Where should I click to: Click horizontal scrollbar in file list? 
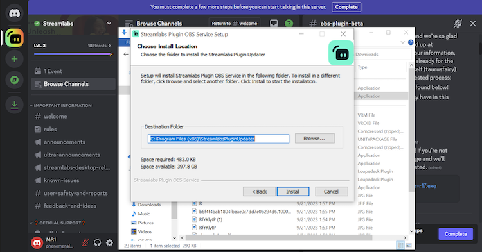[278, 238]
